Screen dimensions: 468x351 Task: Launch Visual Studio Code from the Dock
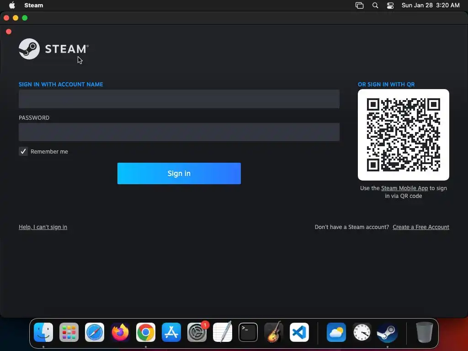point(299,332)
